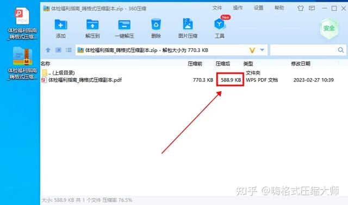348x205 pixels.
Task: Select the zip archive on the desktop
Action: [22, 63]
